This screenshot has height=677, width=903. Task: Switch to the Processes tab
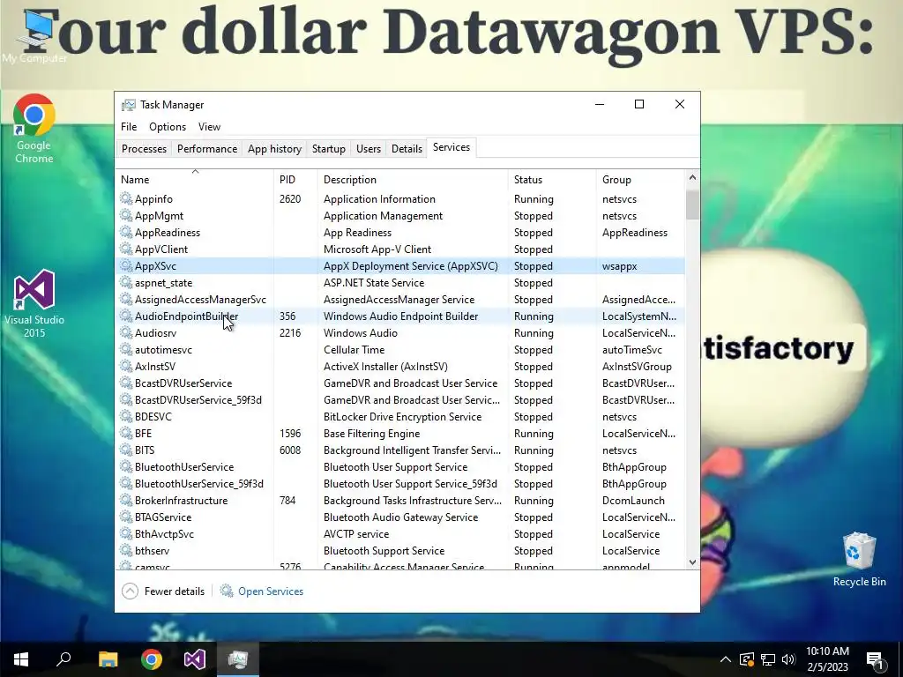(144, 148)
